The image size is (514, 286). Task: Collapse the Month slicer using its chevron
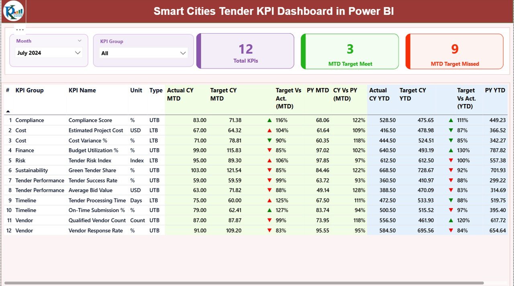click(x=80, y=40)
